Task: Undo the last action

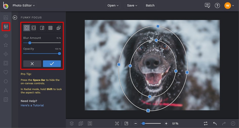Action: [215, 123]
